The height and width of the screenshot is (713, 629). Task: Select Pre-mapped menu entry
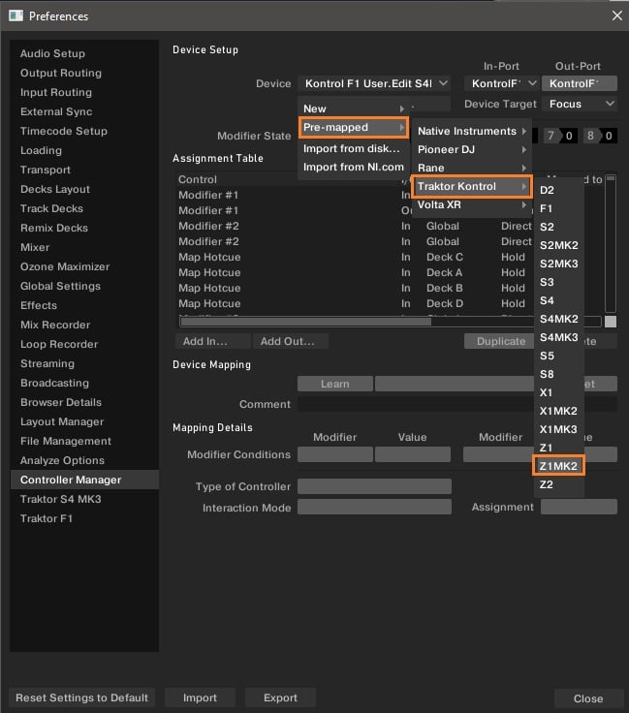click(x=354, y=127)
